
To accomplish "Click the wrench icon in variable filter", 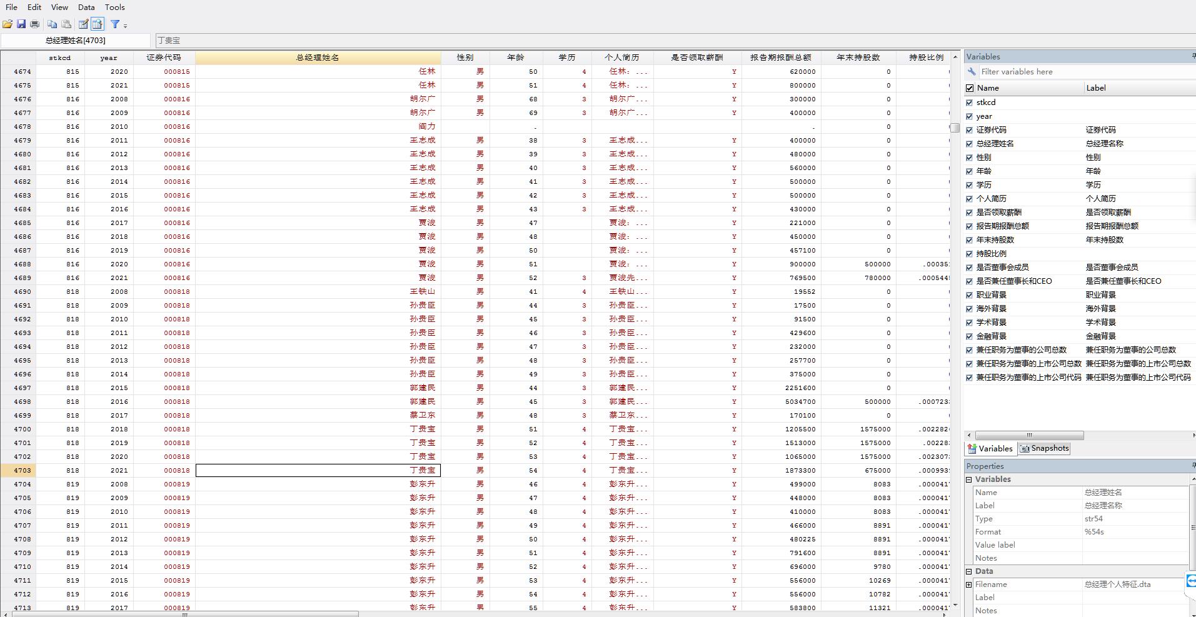I will (972, 72).
